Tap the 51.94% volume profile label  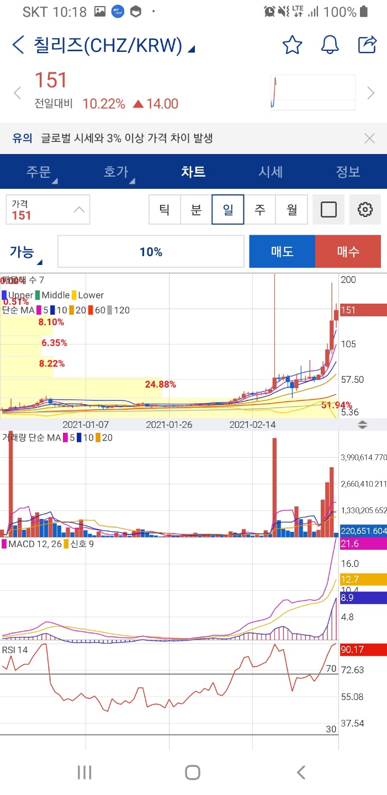click(337, 406)
